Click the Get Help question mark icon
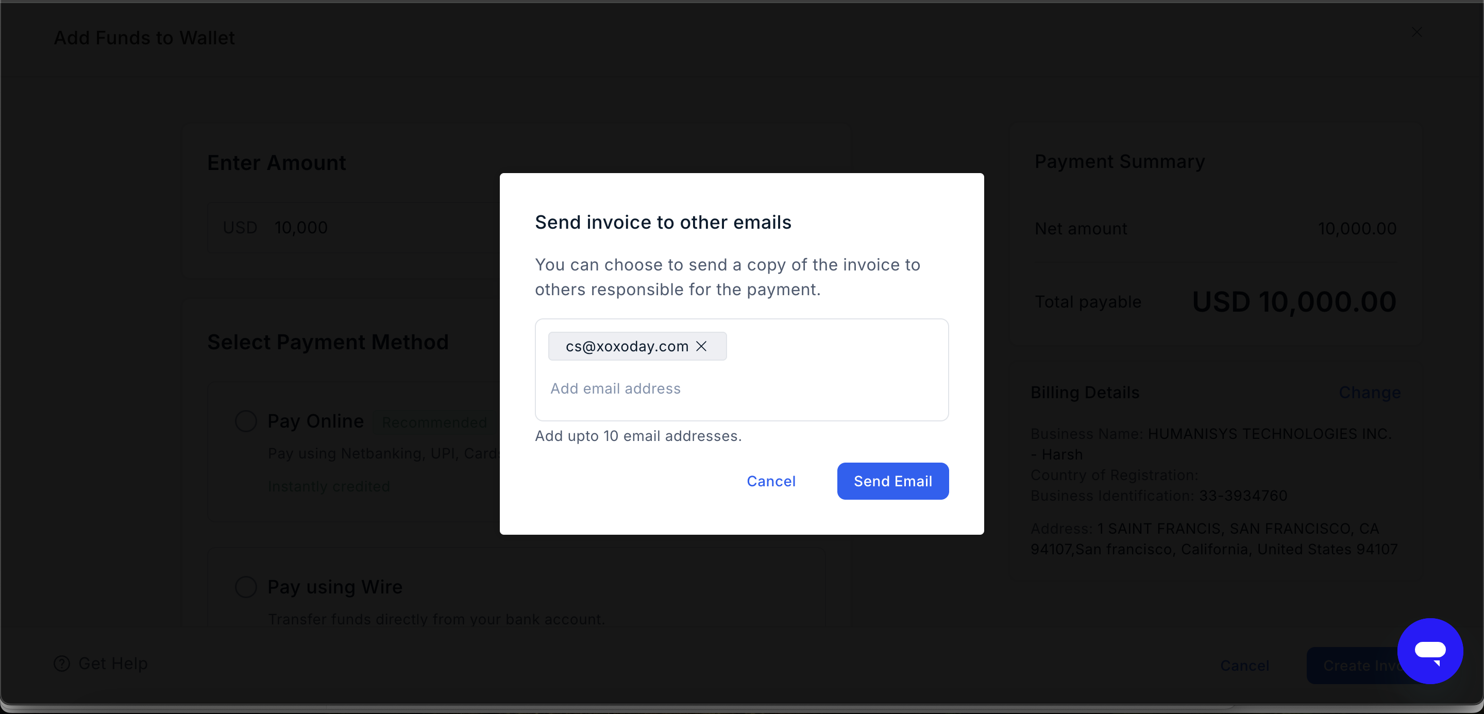Image resolution: width=1484 pixels, height=714 pixels. pos(62,664)
